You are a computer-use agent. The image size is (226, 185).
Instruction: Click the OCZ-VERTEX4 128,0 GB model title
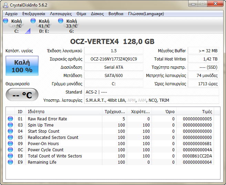click(112, 42)
